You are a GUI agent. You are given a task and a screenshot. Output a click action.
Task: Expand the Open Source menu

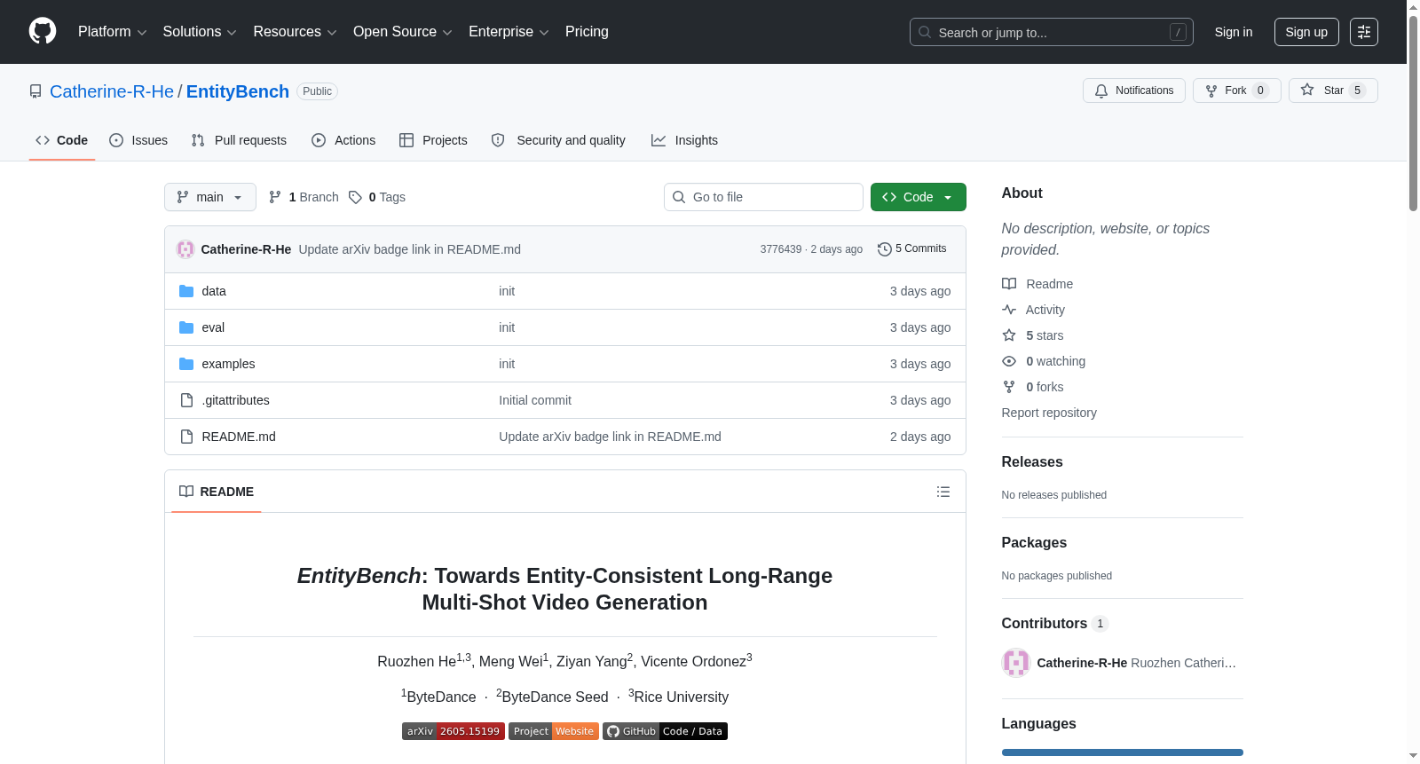click(x=403, y=32)
